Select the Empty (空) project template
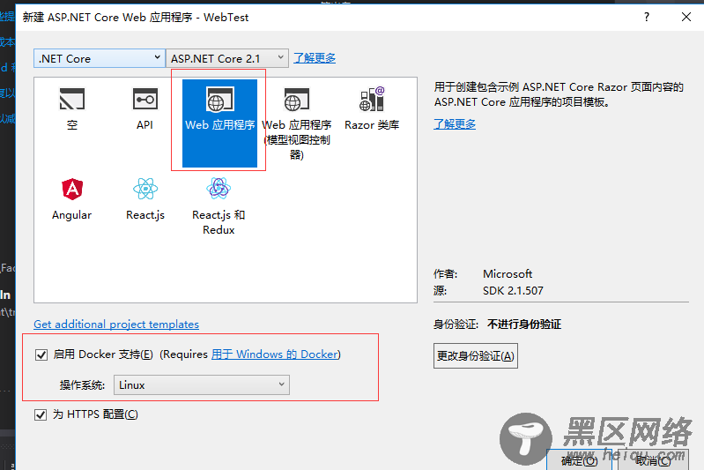This screenshot has height=470, width=704. click(x=72, y=109)
